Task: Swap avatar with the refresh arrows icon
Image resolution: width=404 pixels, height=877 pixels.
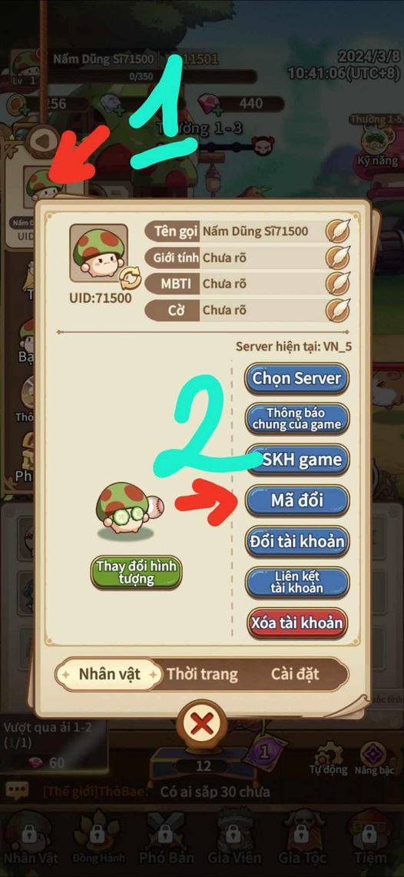Action: click(x=131, y=278)
